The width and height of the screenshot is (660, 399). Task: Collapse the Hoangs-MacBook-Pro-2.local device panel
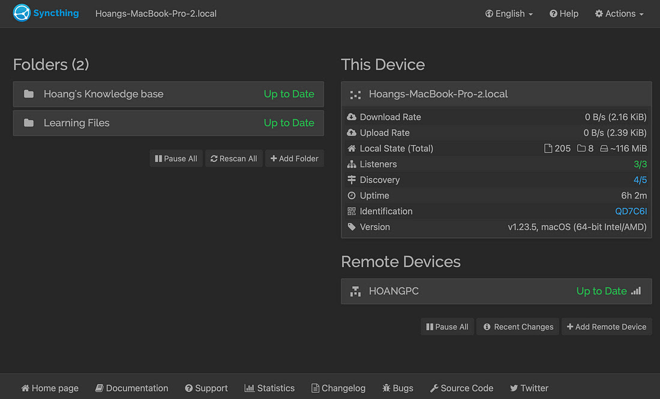click(x=496, y=94)
